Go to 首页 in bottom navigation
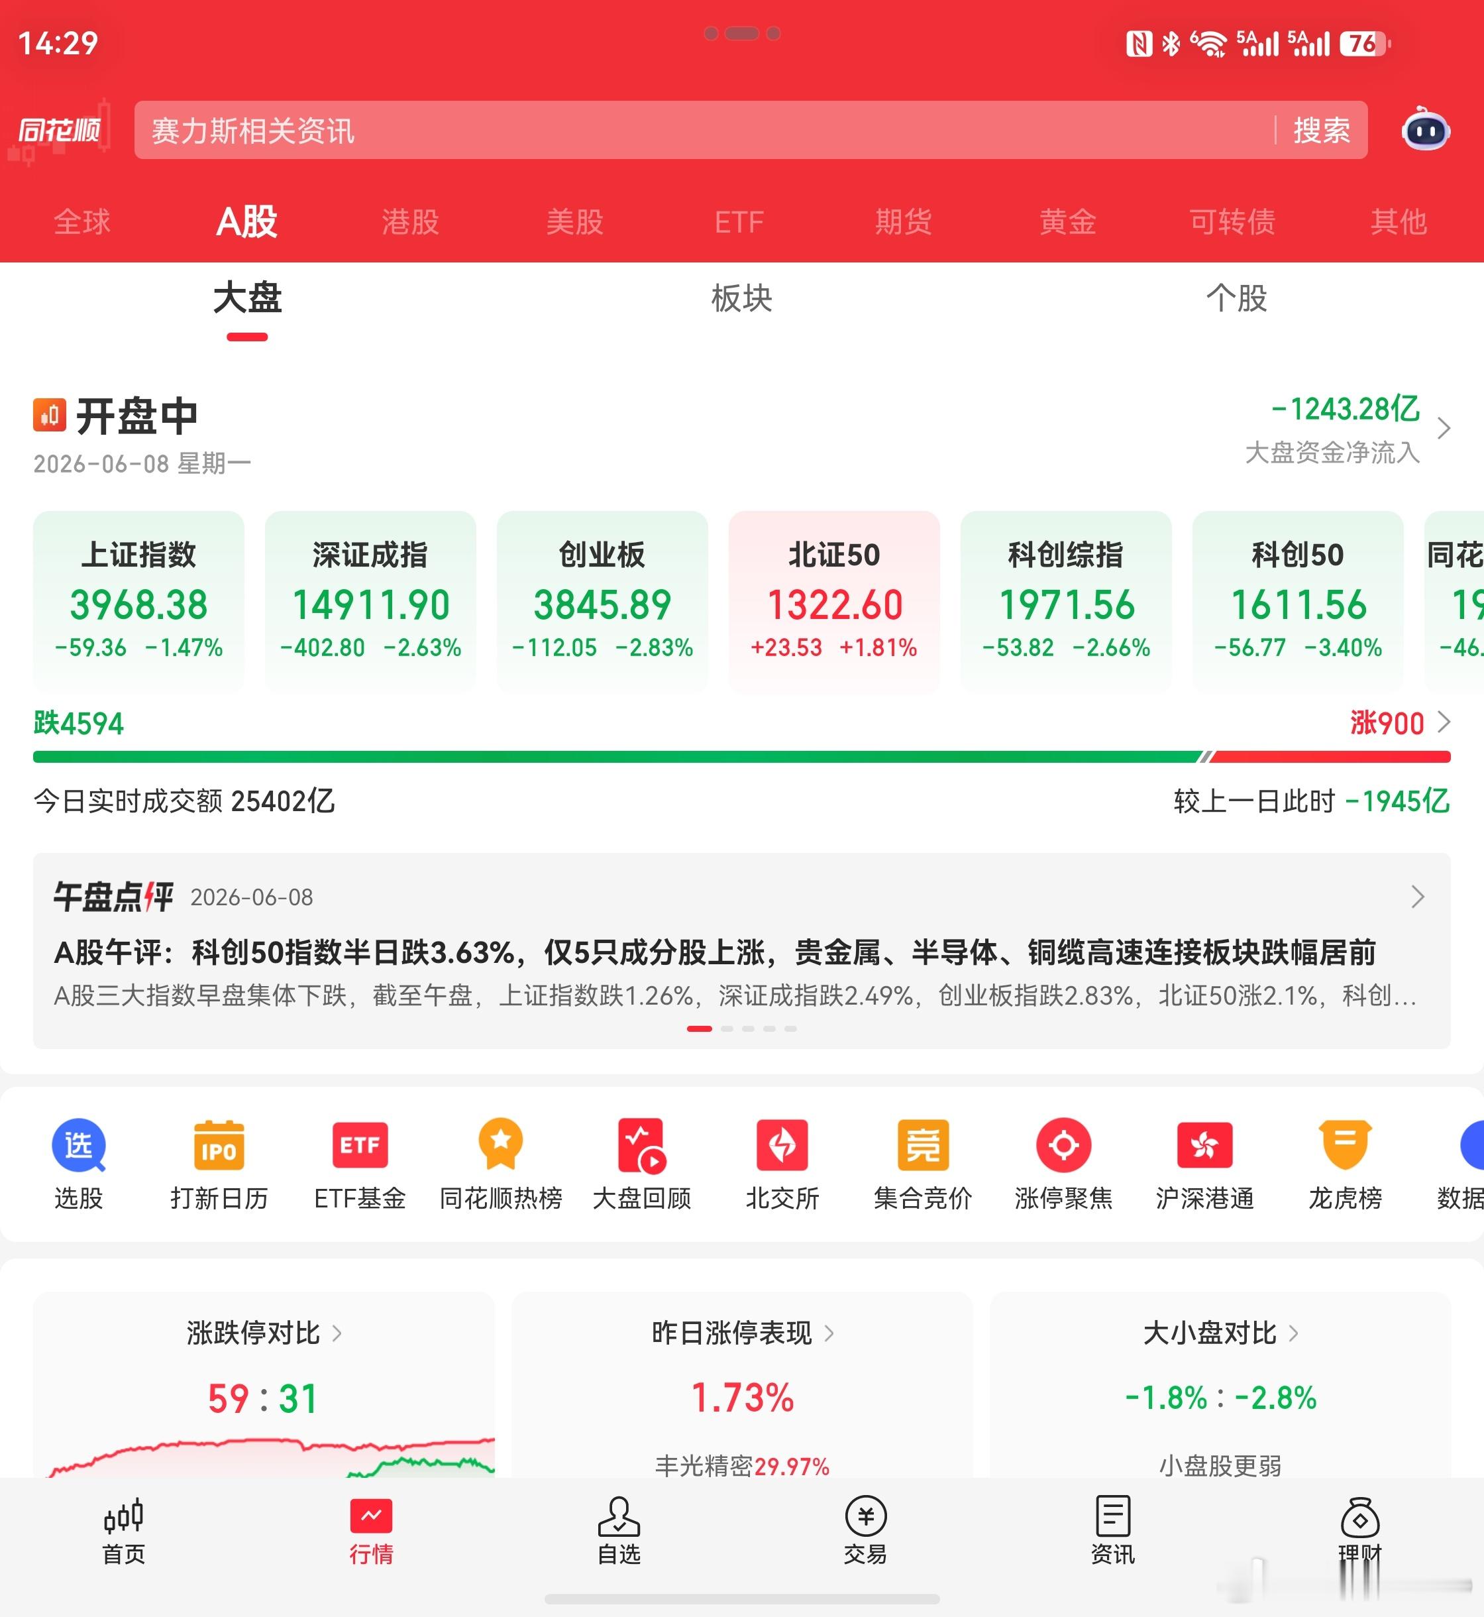The image size is (1484, 1617). coord(124,1532)
